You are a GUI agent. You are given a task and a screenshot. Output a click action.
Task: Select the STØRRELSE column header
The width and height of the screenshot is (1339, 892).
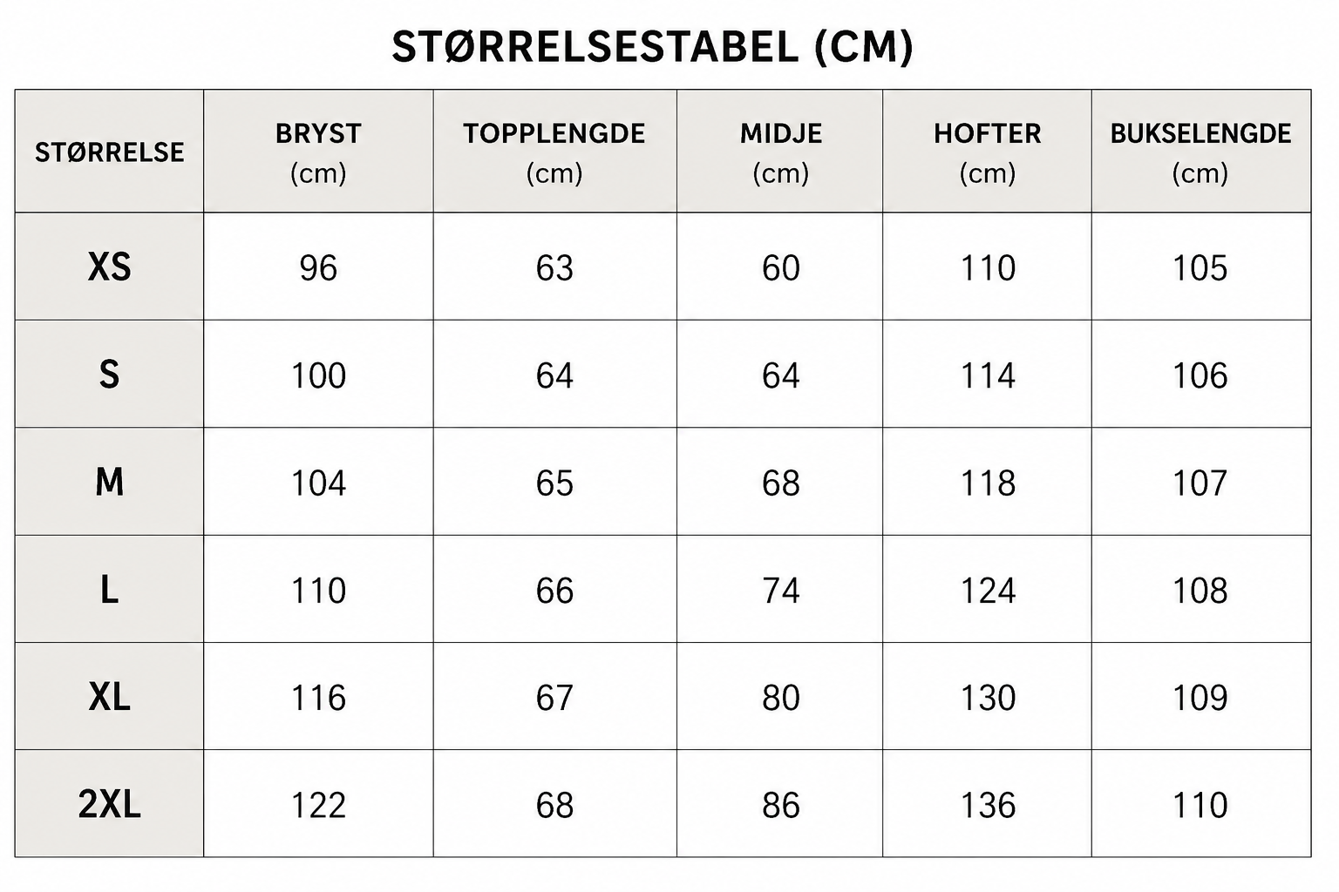110,152
